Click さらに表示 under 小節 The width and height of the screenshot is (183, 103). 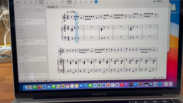pyautogui.click(x=40, y=22)
